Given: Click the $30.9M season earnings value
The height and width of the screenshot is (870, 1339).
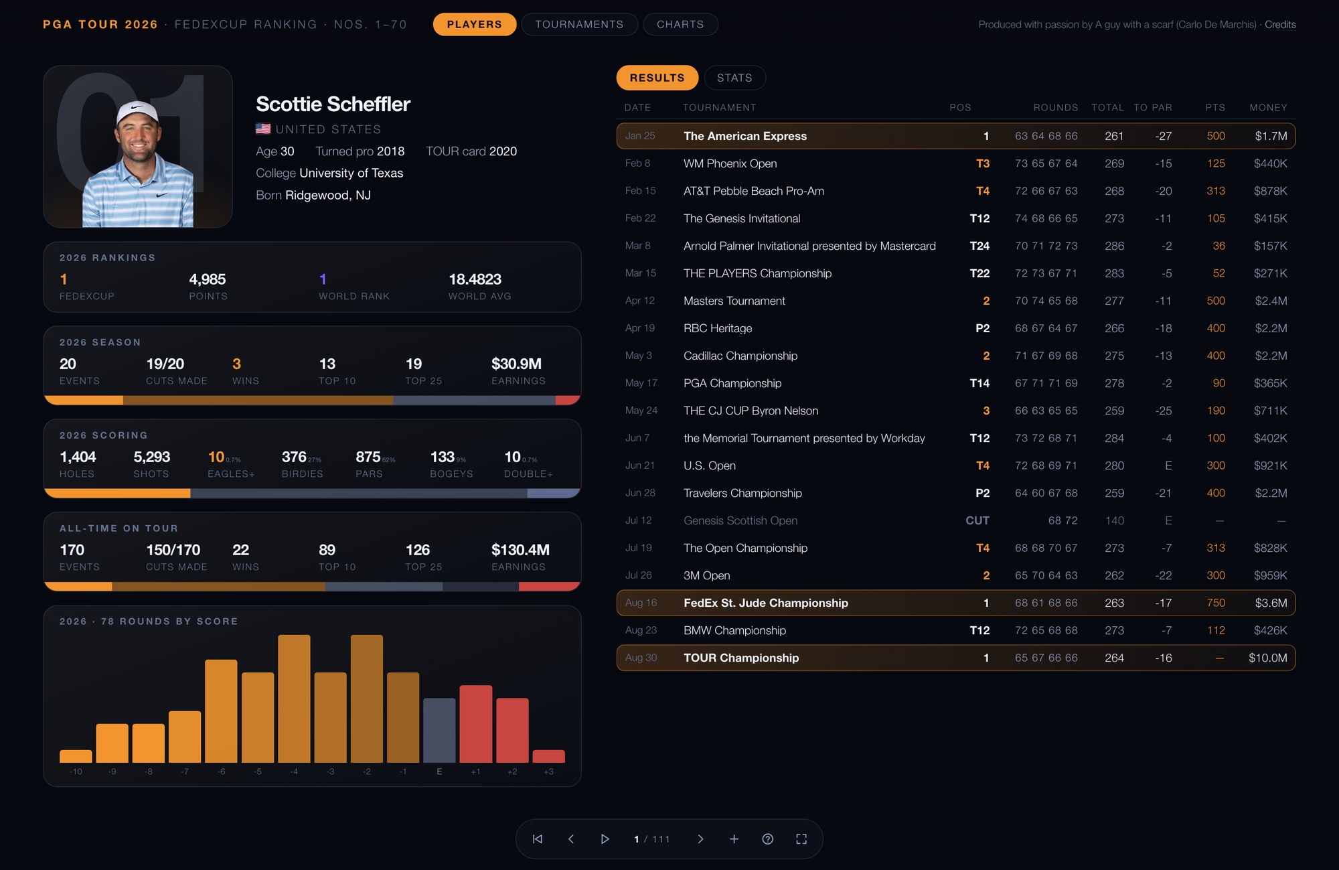Looking at the screenshot, I should click(516, 364).
